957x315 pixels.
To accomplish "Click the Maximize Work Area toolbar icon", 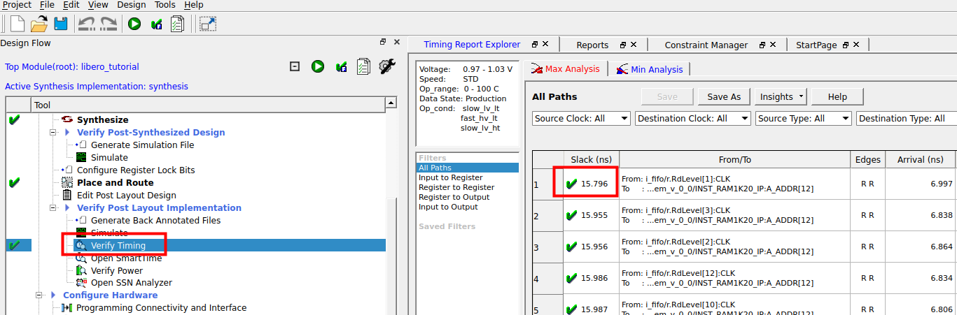I will (208, 24).
